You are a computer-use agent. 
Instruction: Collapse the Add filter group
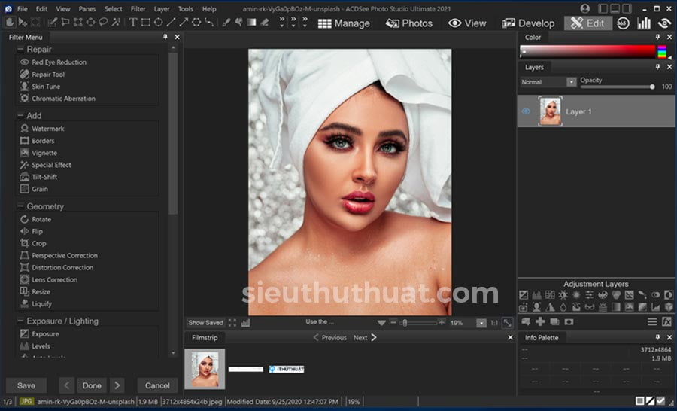click(20, 115)
